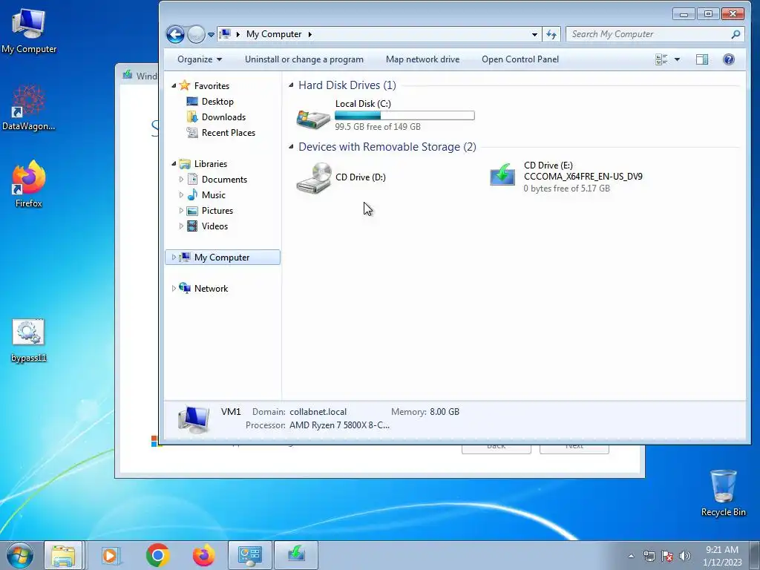
Task: Show hidden system tray icons
Action: pyautogui.click(x=631, y=556)
